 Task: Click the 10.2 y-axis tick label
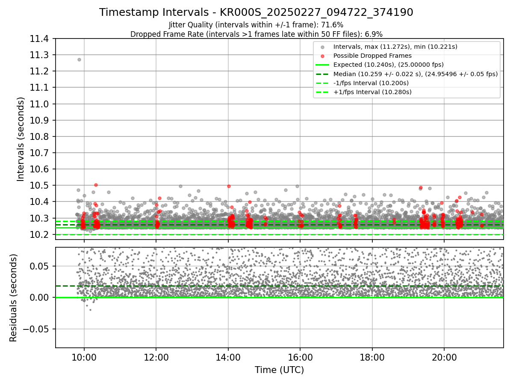(40, 234)
